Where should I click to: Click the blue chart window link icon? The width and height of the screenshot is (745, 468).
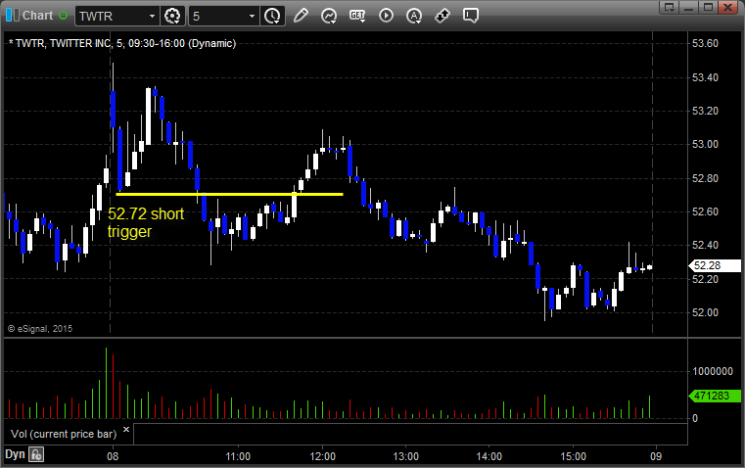pos(13,16)
